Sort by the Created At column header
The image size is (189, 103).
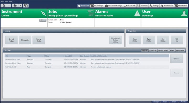pyautogui.click(x=71, y=56)
